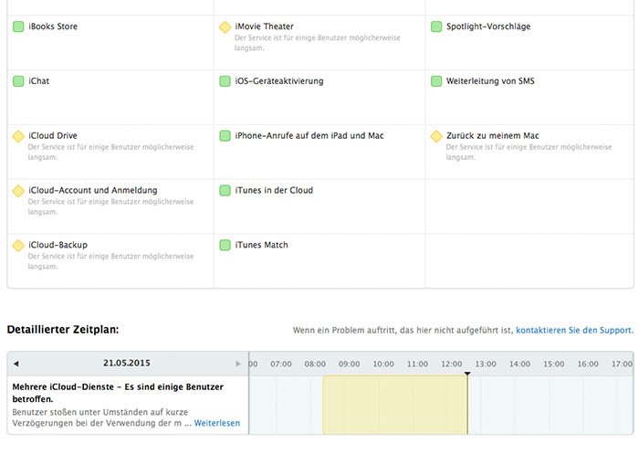The image size is (639, 454).
Task: Click the 09:00 label on the timeline
Action: point(349,364)
